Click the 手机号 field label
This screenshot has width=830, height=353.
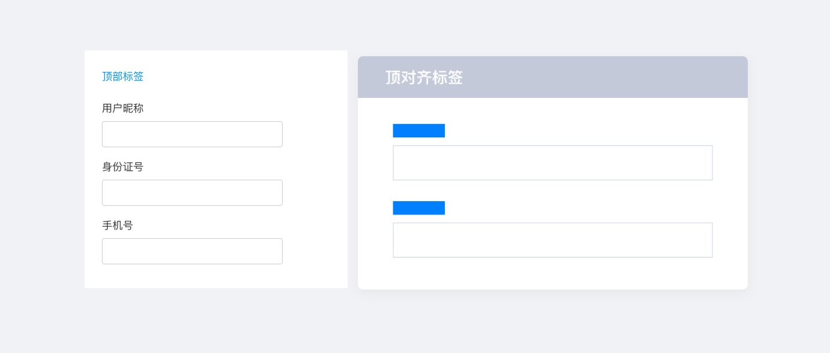[118, 225]
